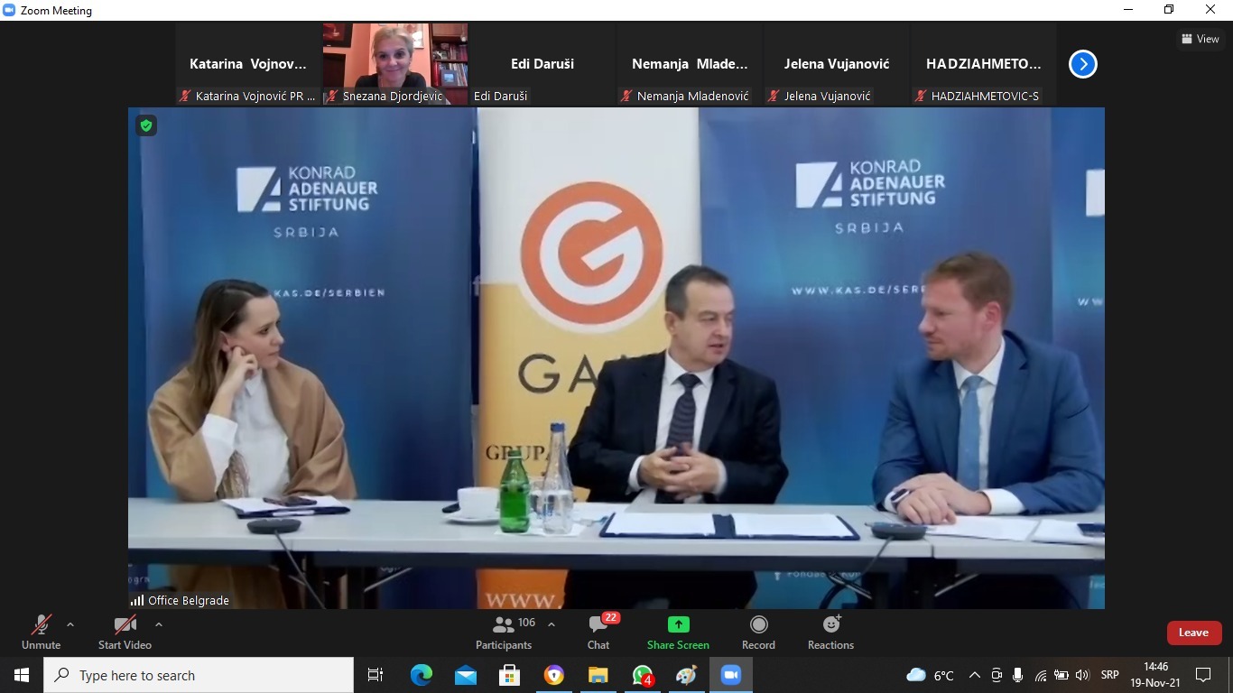Click the microphone tray icon

[1018, 675]
